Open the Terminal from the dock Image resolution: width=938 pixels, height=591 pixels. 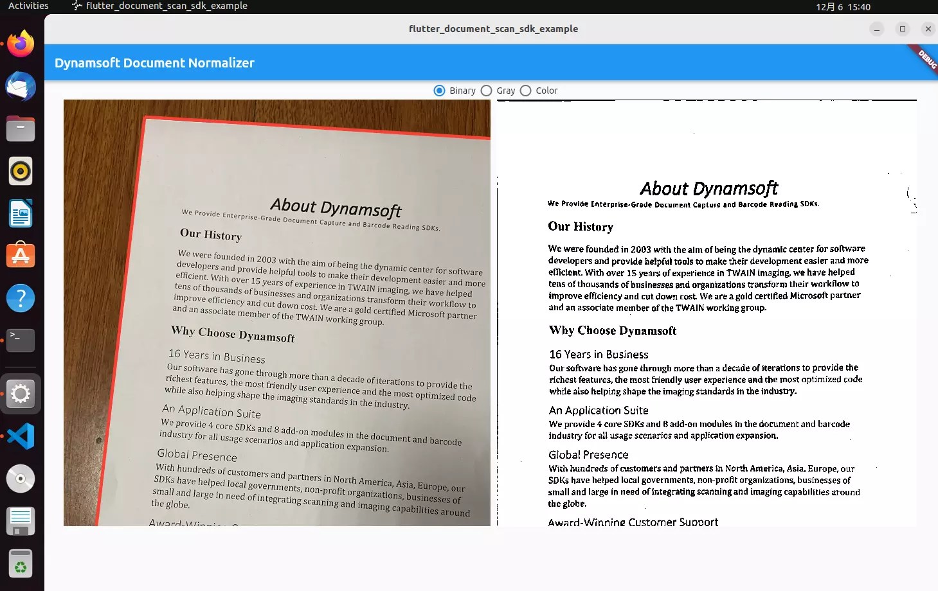20,340
